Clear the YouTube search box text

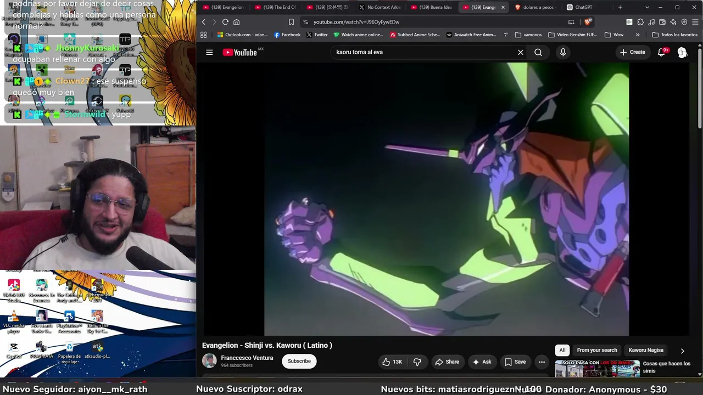pos(521,52)
